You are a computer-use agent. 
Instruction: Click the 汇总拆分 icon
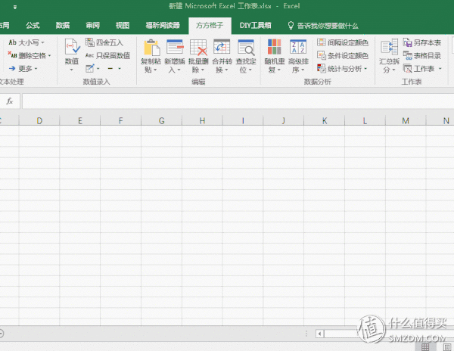tap(389, 48)
